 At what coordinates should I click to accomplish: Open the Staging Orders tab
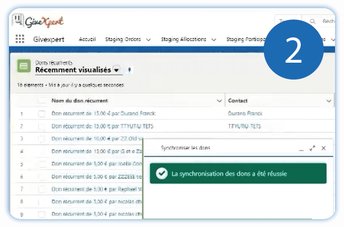tap(123, 39)
